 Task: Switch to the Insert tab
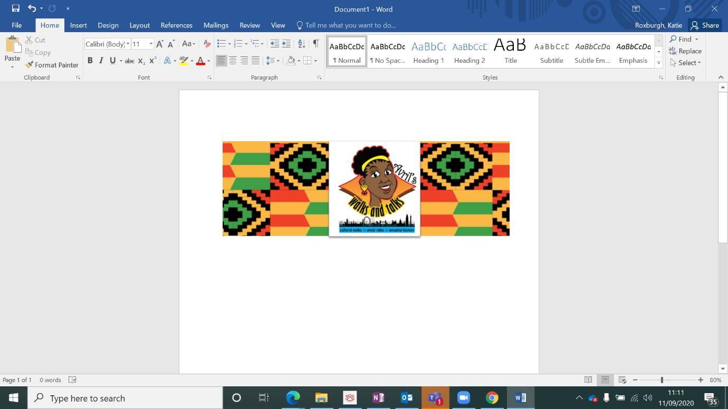coord(78,25)
